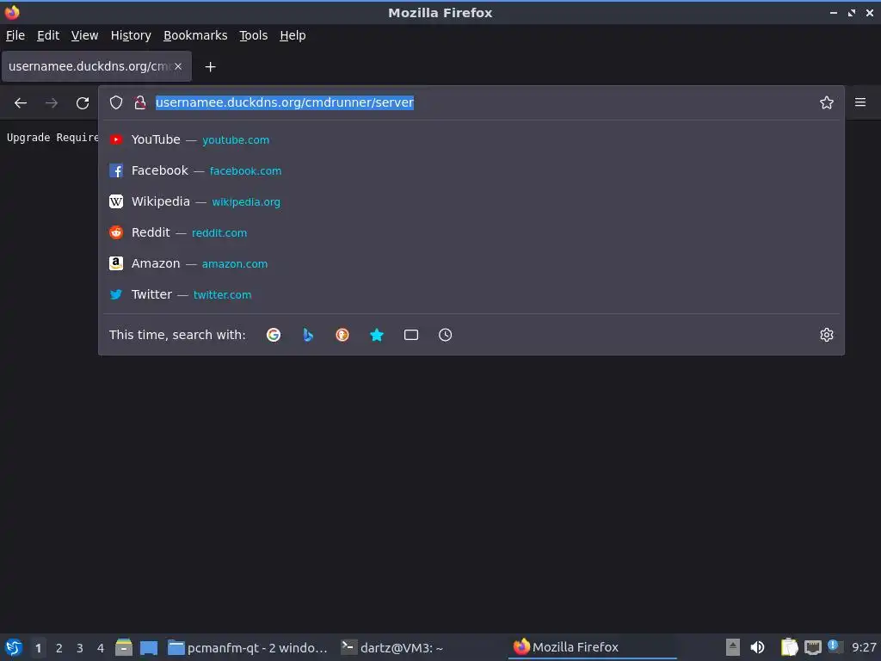Select the Reddit suggestion
This screenshot has height=661, width=881.
point(471,232)
